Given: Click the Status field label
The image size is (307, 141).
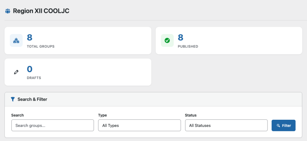Looking at the screenshot, I should (191, 115).
